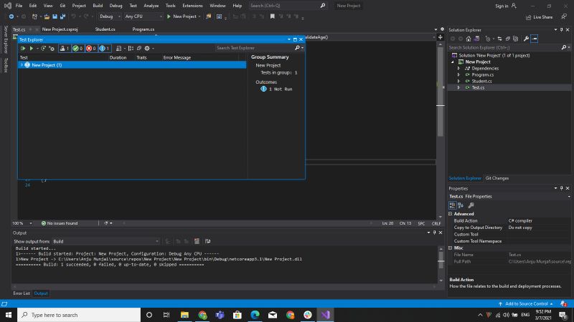Switch to the Error List tab

point(22,293)
